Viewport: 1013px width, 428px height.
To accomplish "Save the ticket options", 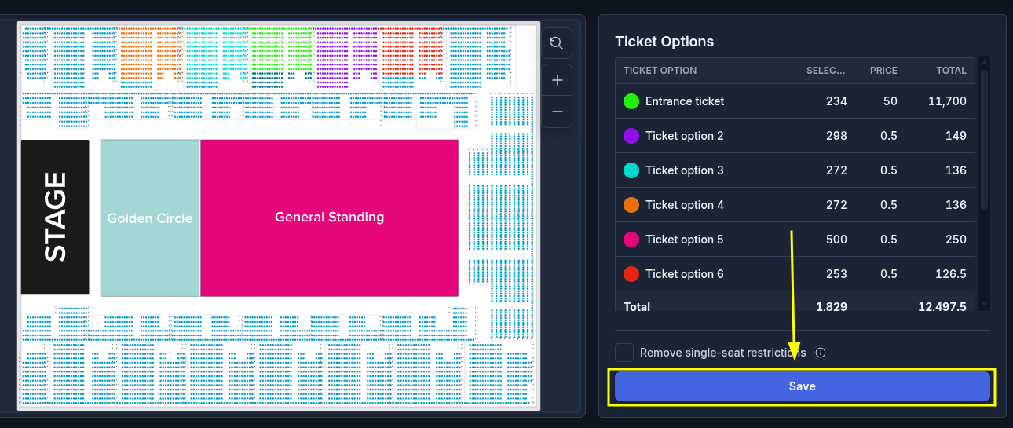I will coord(802,386).
